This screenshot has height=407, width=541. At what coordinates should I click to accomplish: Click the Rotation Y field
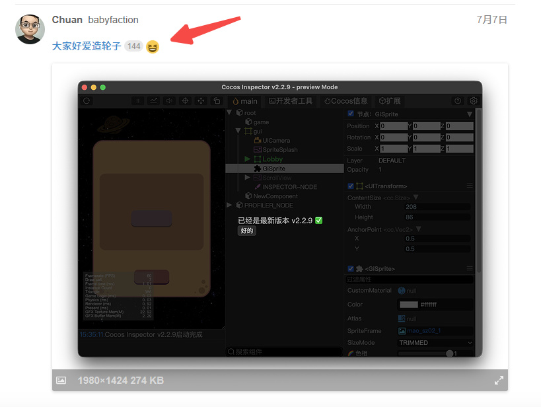(x=426, y=137)
